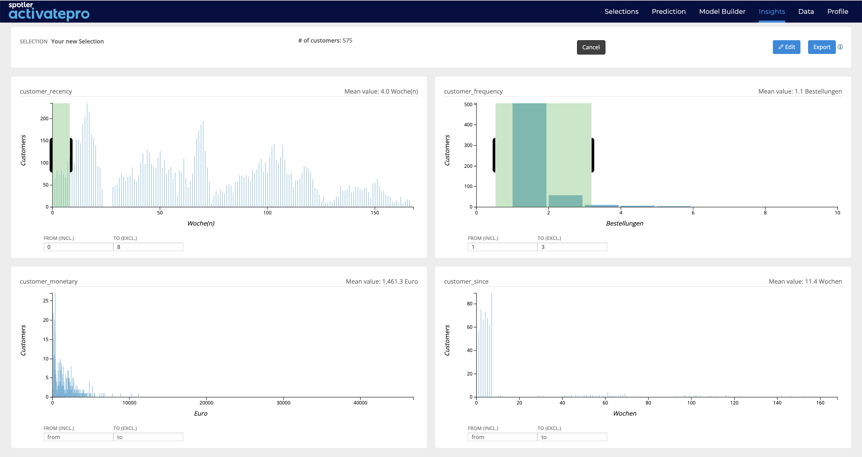
Task: Open the Selections tab
Action: pos(621,11)
